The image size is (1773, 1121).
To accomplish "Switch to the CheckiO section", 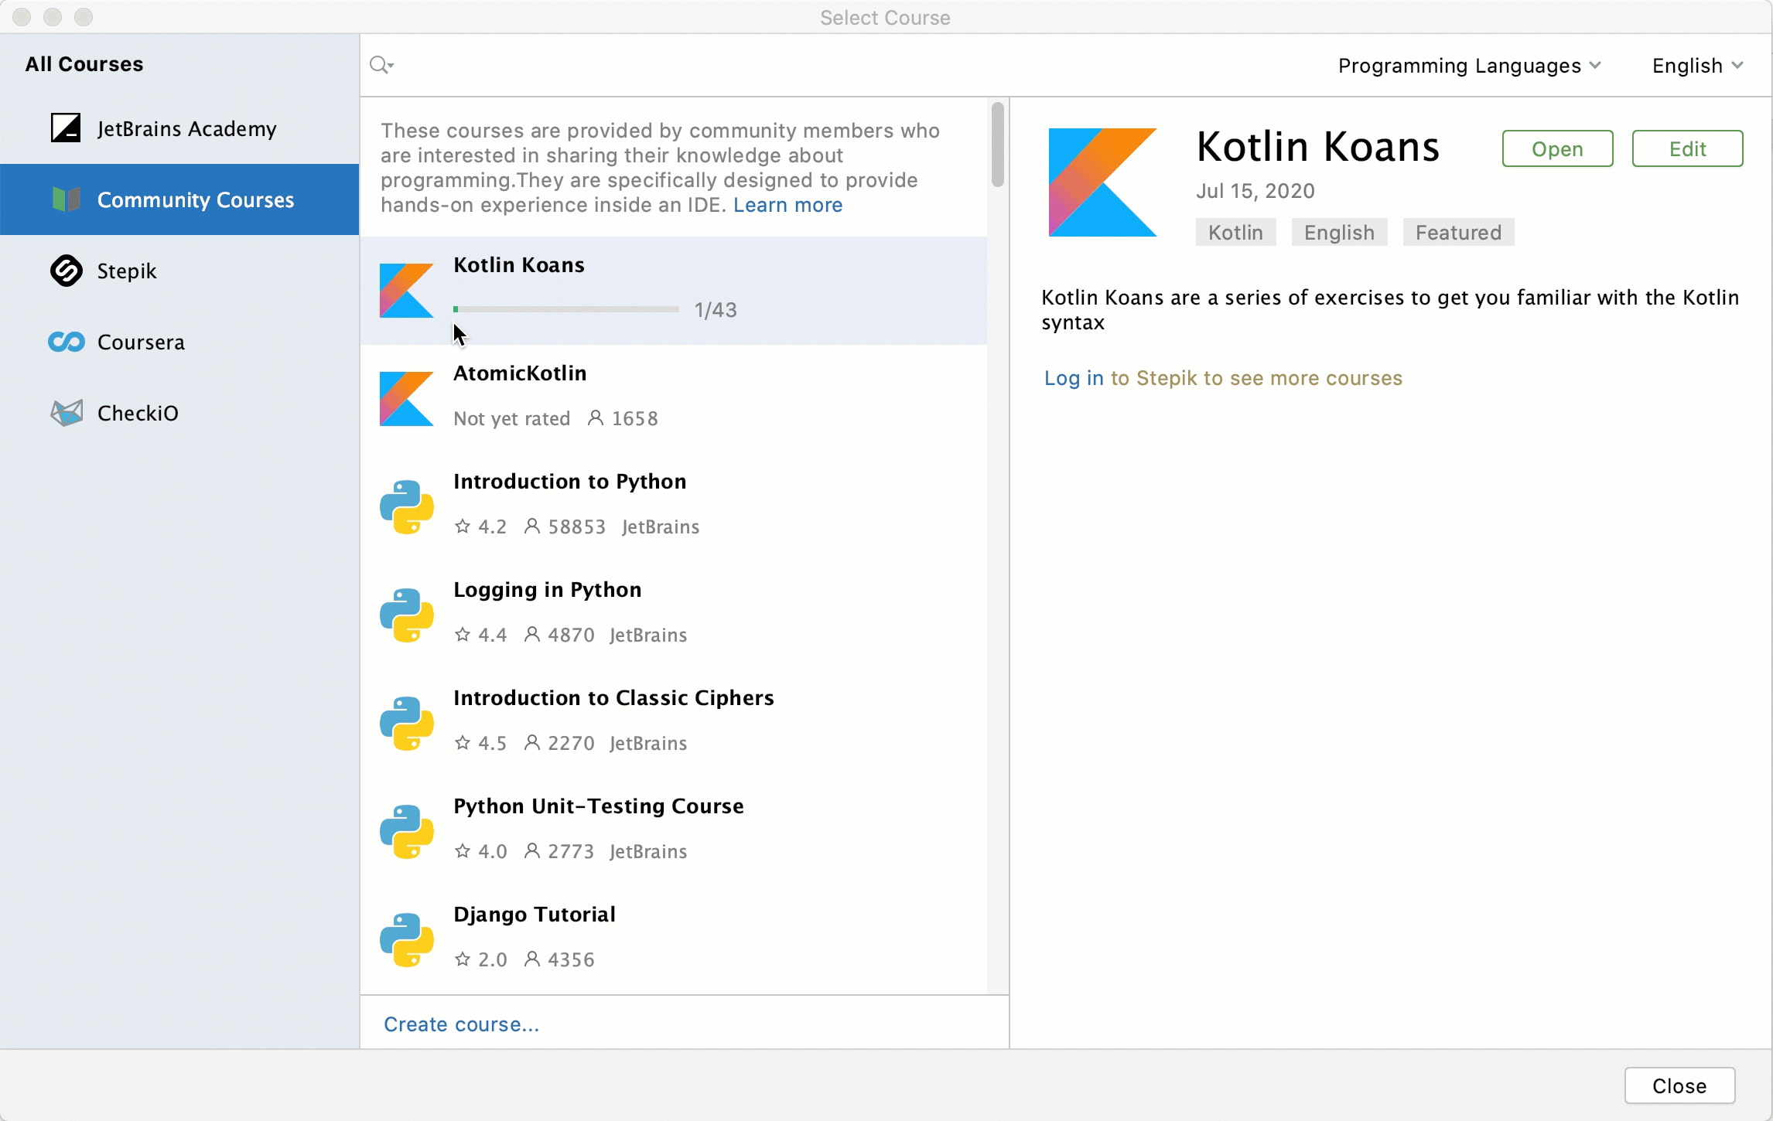I will click(x=179, y=413).
